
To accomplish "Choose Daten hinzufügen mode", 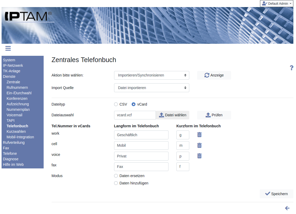I will point(116,183).
